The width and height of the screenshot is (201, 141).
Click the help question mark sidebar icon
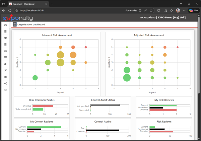5,90
